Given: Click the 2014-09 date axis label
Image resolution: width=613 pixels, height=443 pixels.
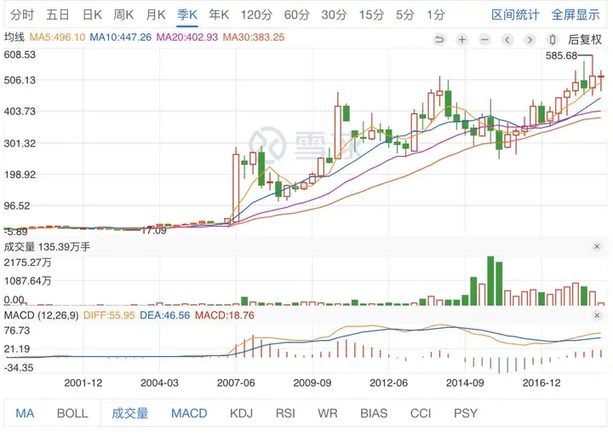Looking at the screenshot, I should click(465, 383).
